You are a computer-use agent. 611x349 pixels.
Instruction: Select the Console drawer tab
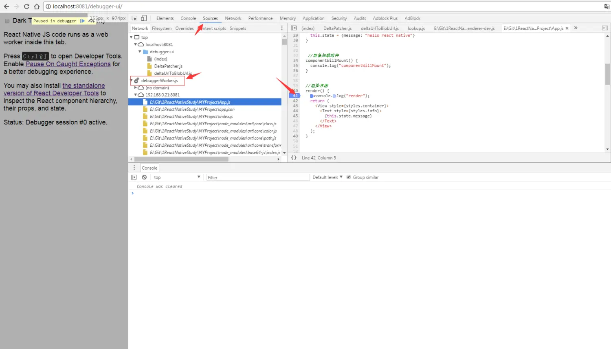click(x=149, y=168)
